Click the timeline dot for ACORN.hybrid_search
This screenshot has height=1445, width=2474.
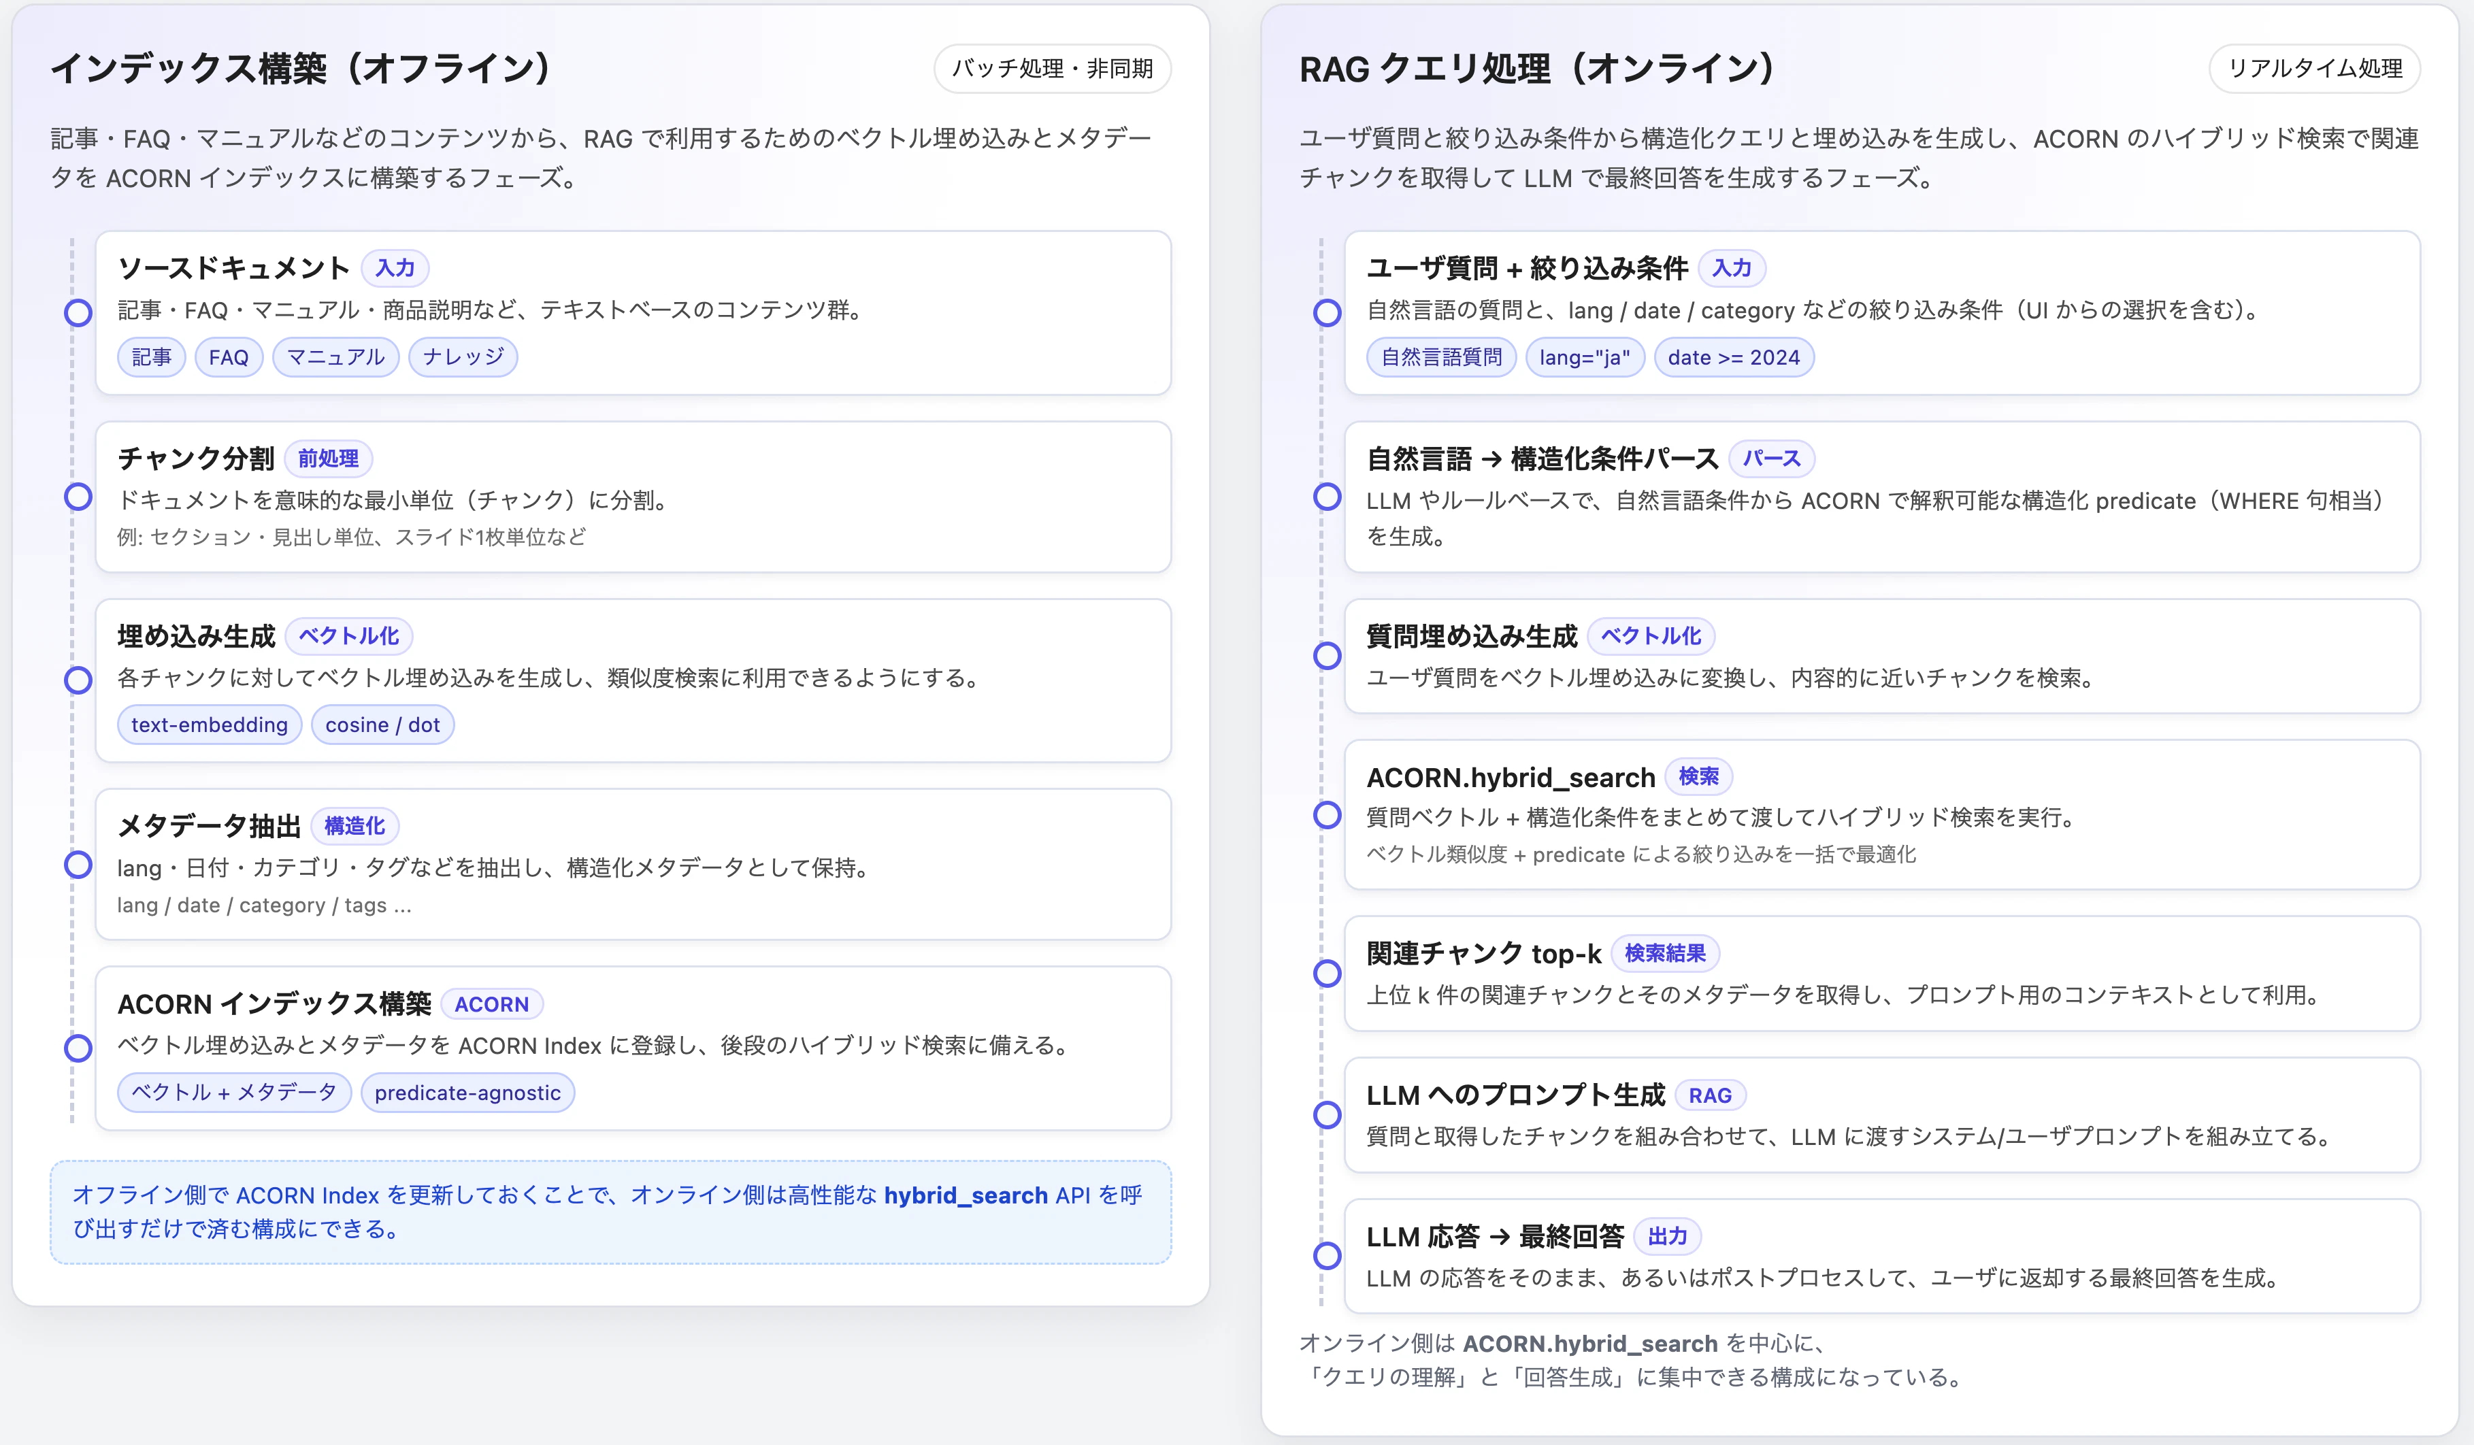coord(1327,815)
